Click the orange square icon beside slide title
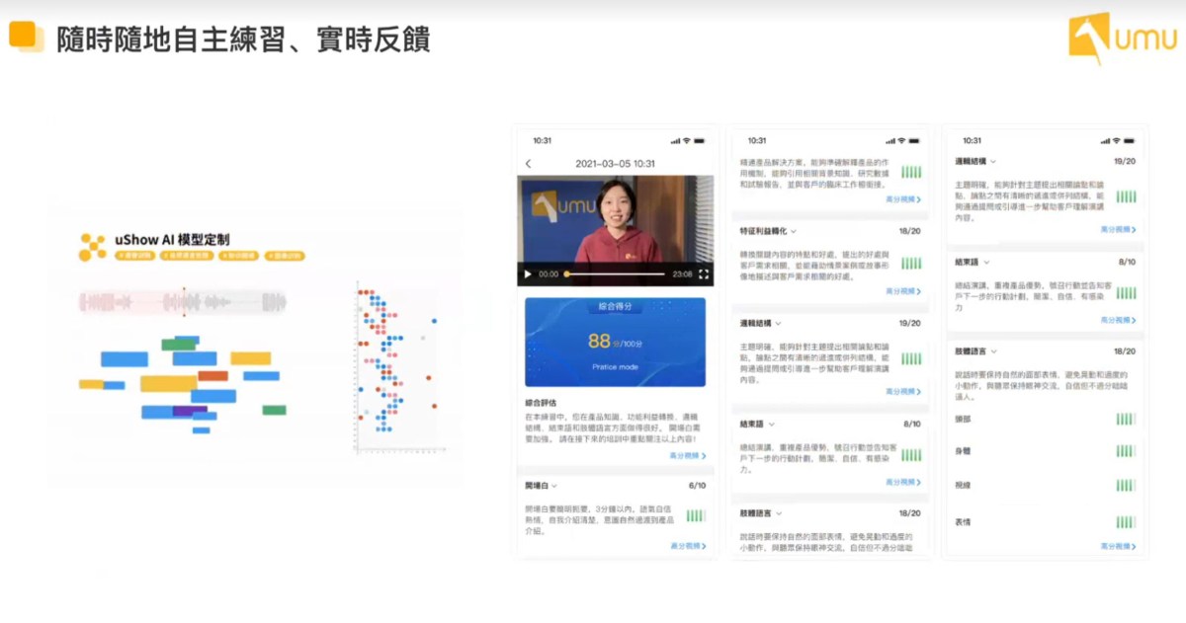1186x623 pixels. click(x=27, y=37)
